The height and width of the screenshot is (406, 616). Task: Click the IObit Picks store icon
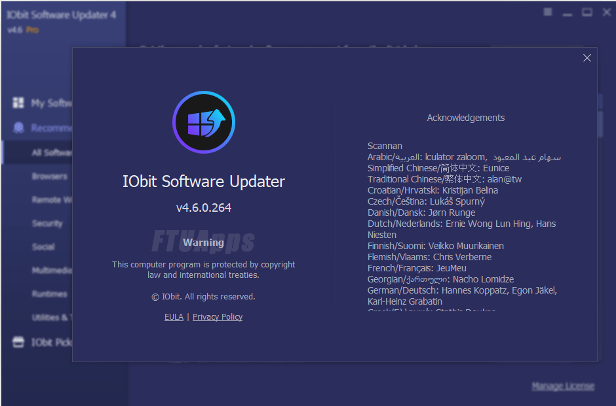click(x=18, y=342)
